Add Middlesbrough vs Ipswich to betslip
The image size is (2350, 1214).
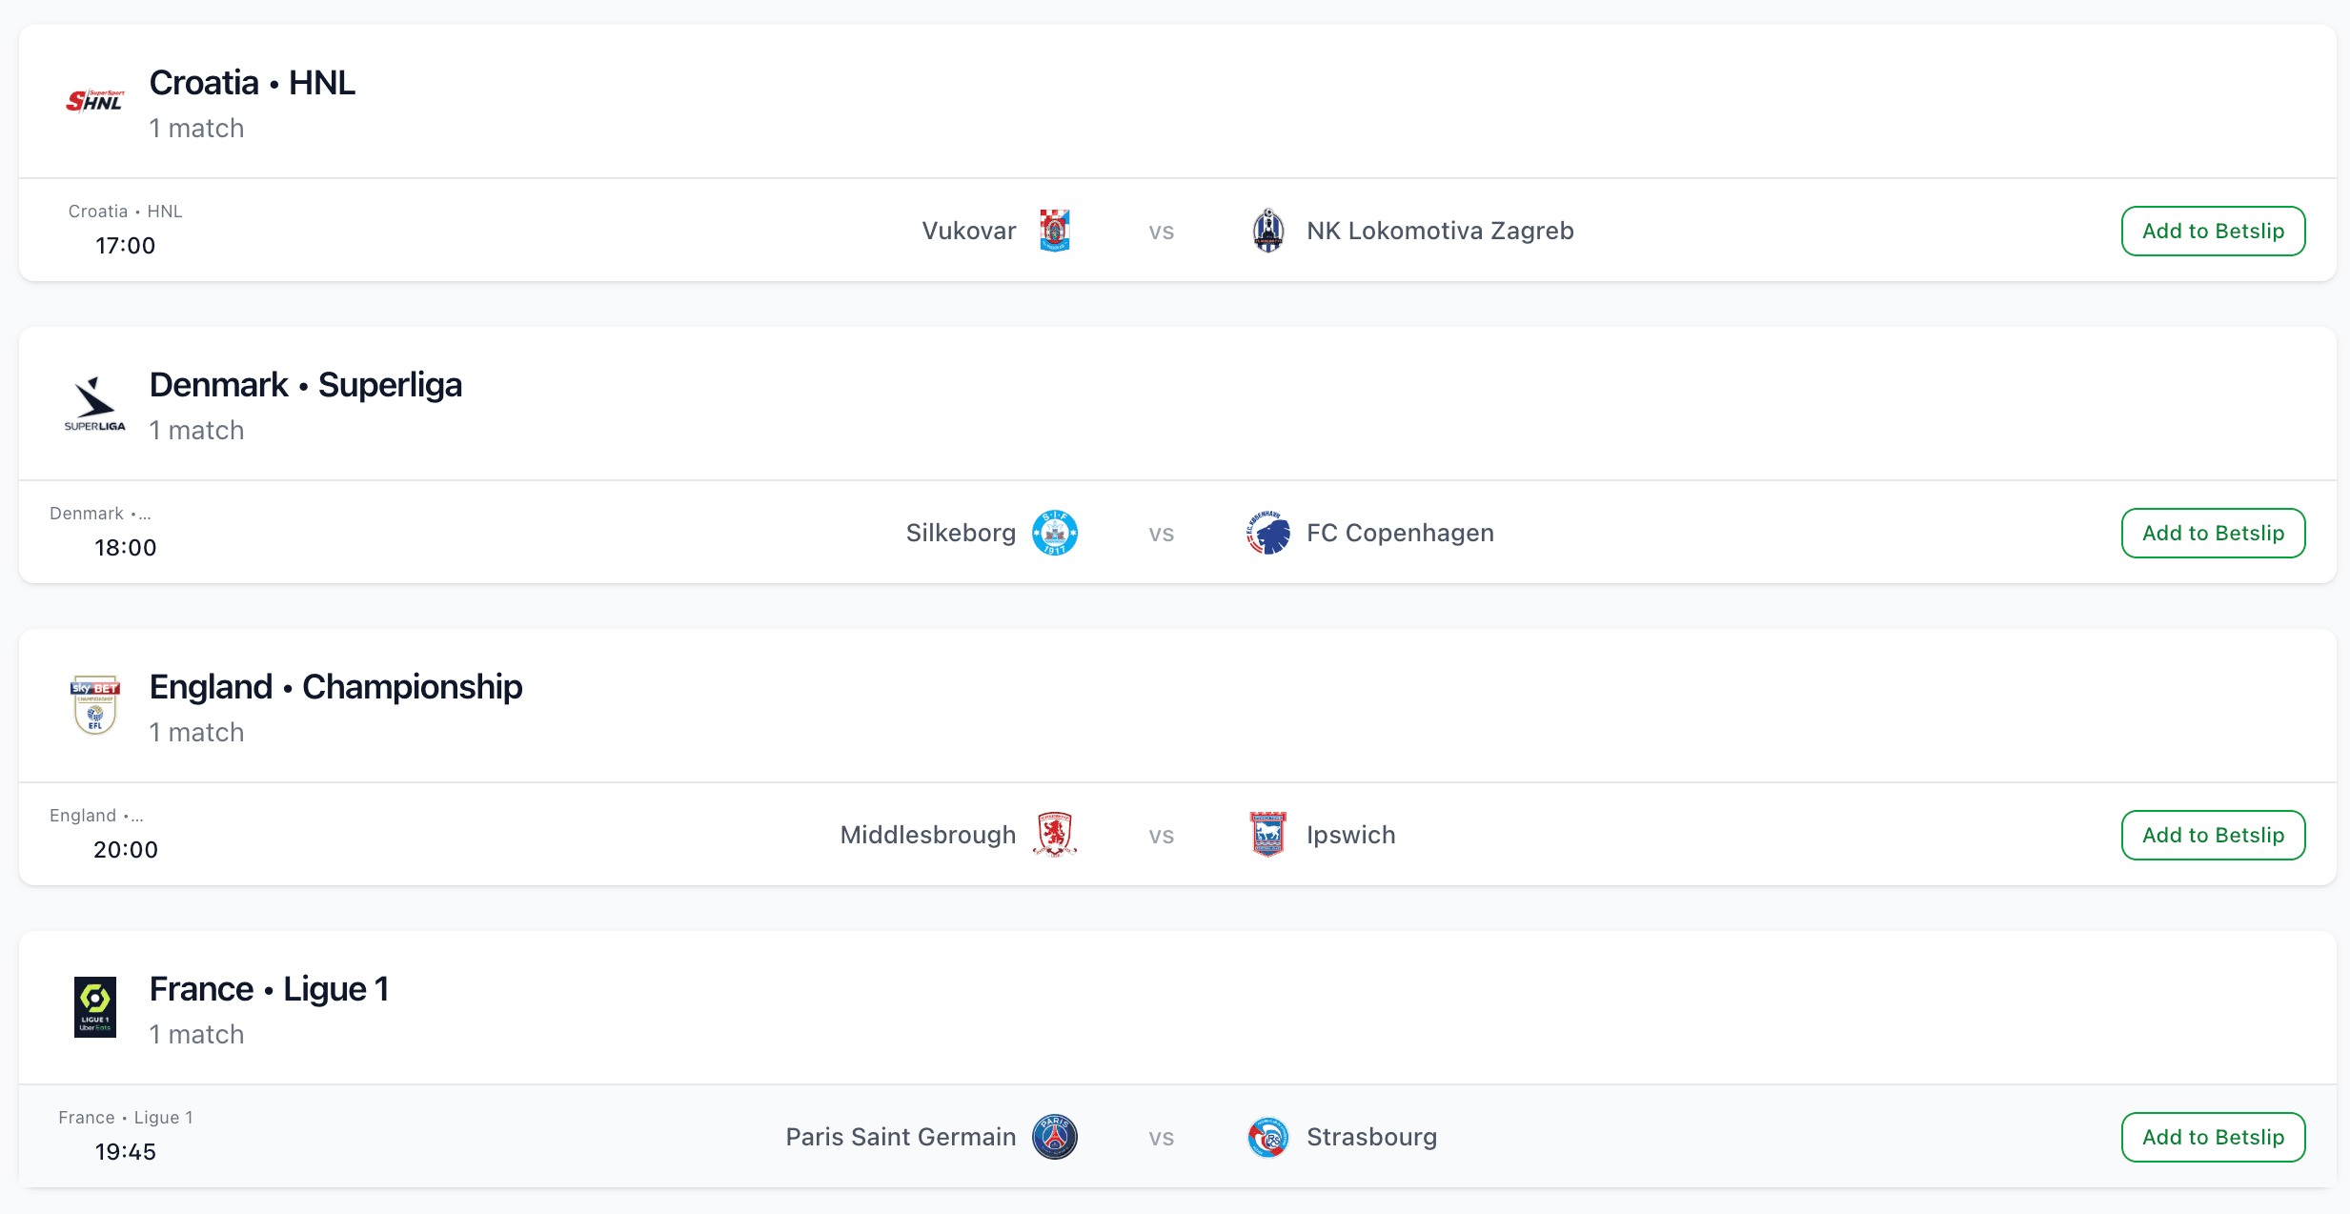click(2212, 835)
